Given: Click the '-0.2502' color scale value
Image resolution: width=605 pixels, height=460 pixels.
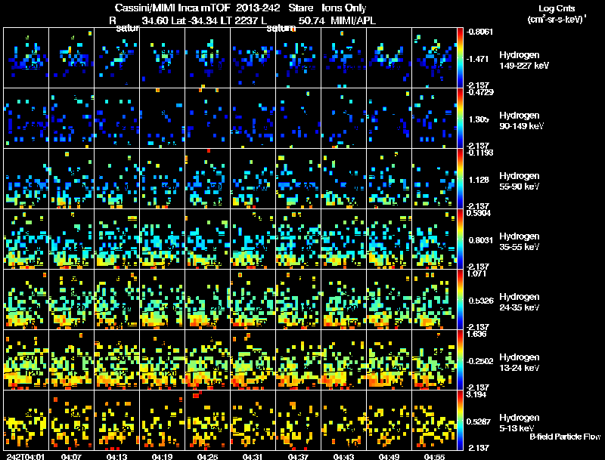Looking at the screenshot, I should (x=479, y=361).
